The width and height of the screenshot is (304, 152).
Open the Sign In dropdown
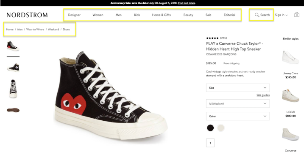281,15
